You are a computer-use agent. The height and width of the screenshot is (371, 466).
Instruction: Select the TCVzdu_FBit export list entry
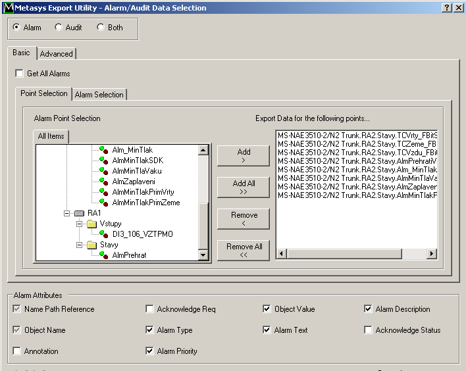tap(357, 153)
